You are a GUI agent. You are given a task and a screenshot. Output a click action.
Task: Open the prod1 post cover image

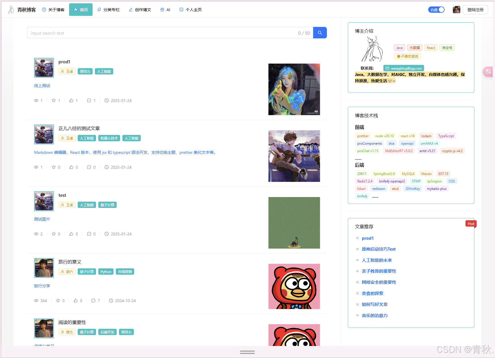[x=294, y=89]
